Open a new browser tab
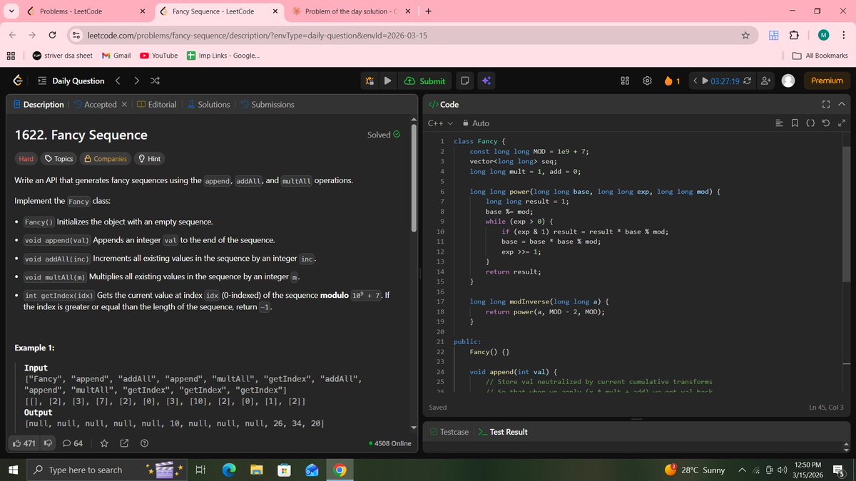This screenshot has height=481, width=856. point(428,11)
